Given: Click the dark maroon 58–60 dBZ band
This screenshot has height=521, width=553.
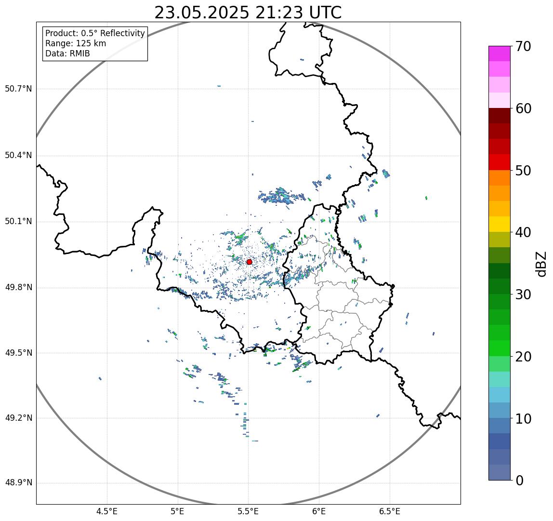Looking at the screenshot, I should click(x=500, y=116).
